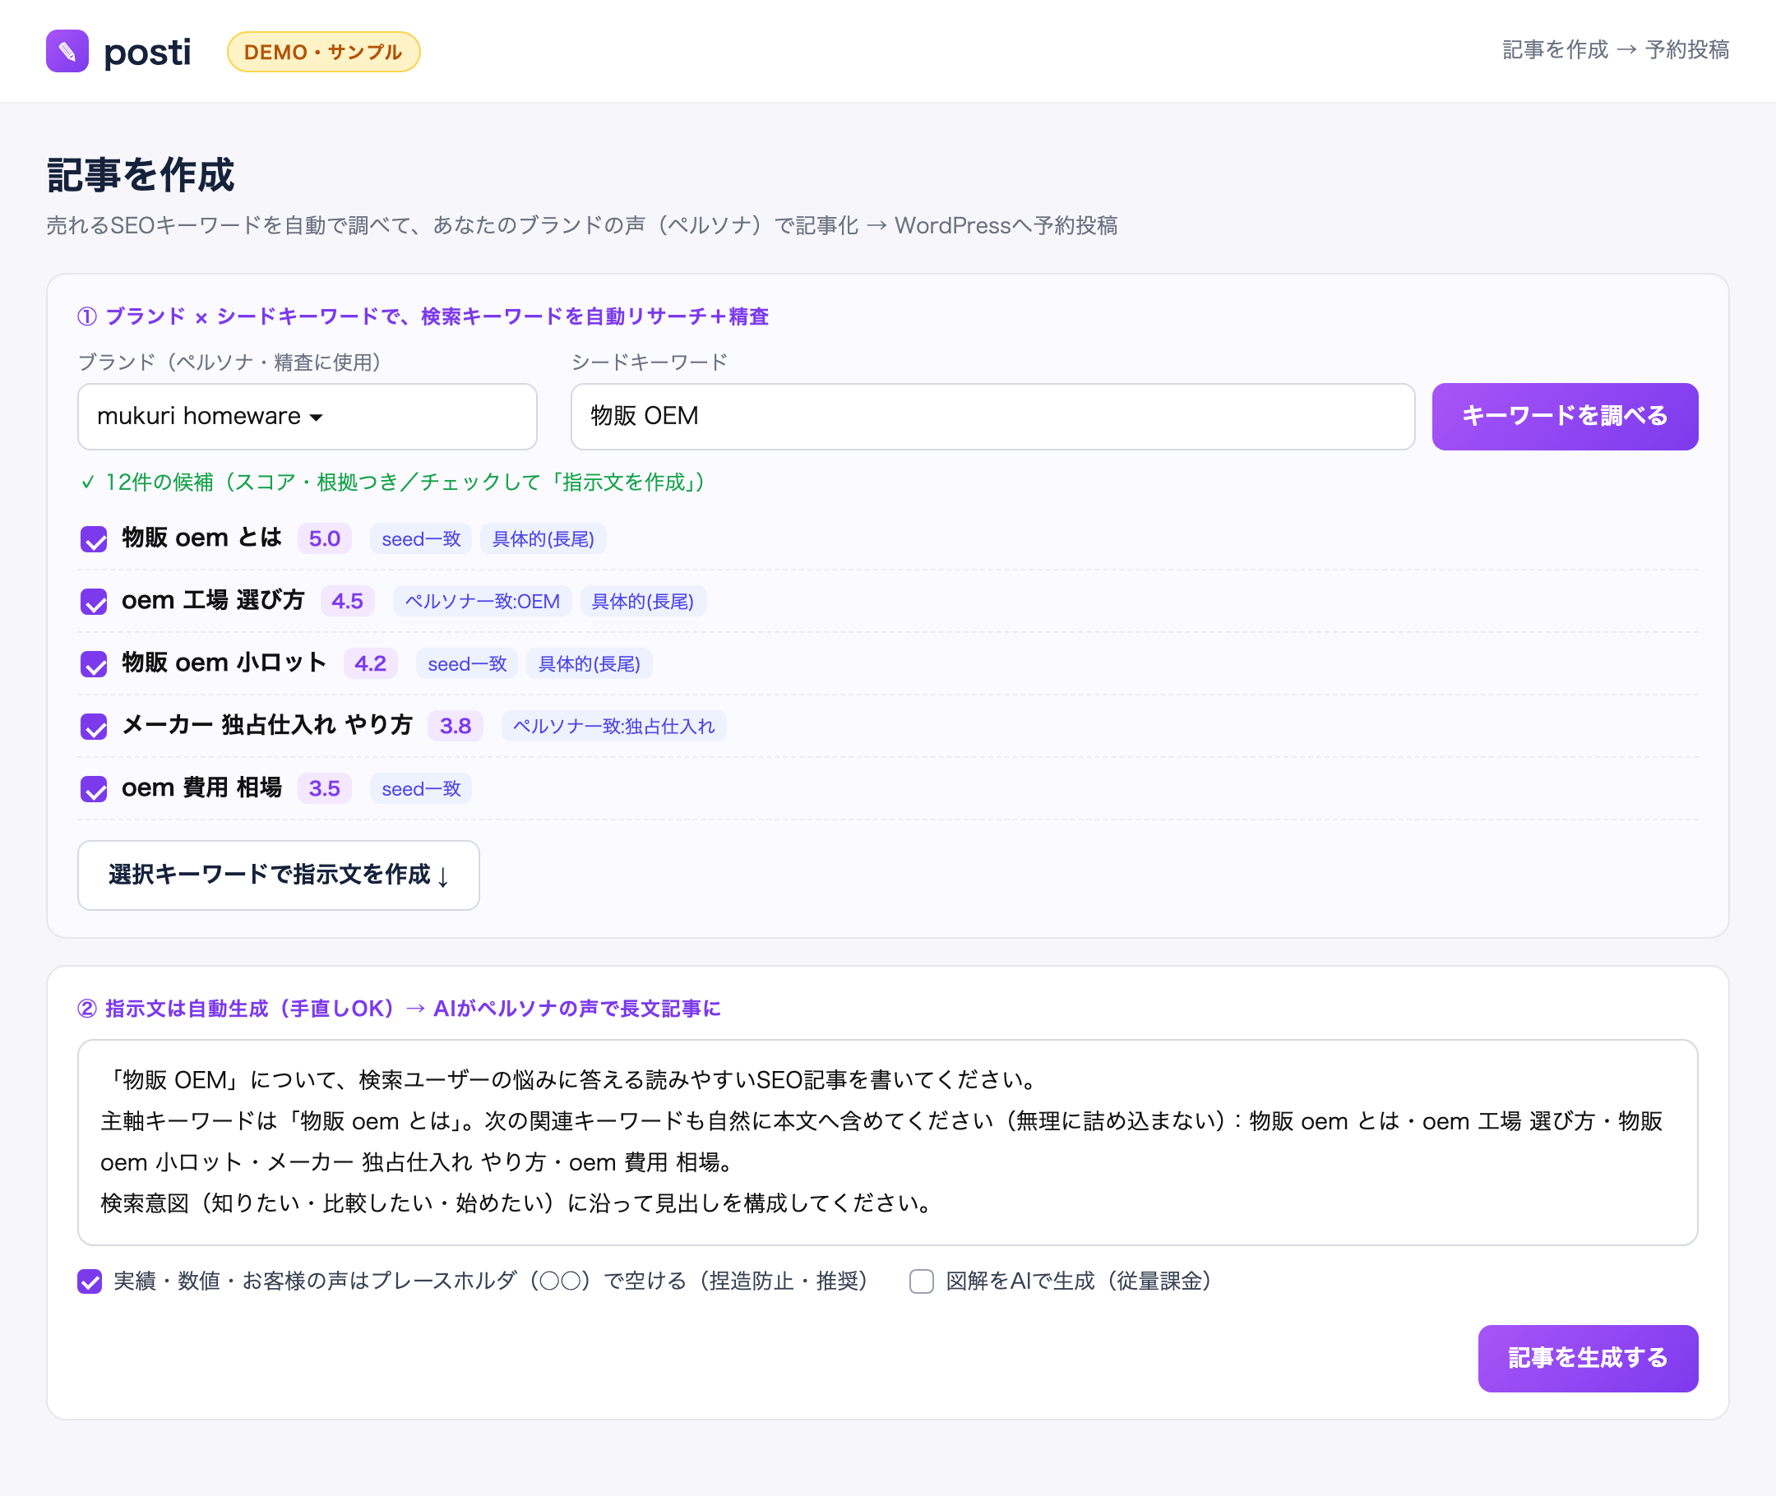
Task: Click score badge 3.8
Action: tap(456, 726)
